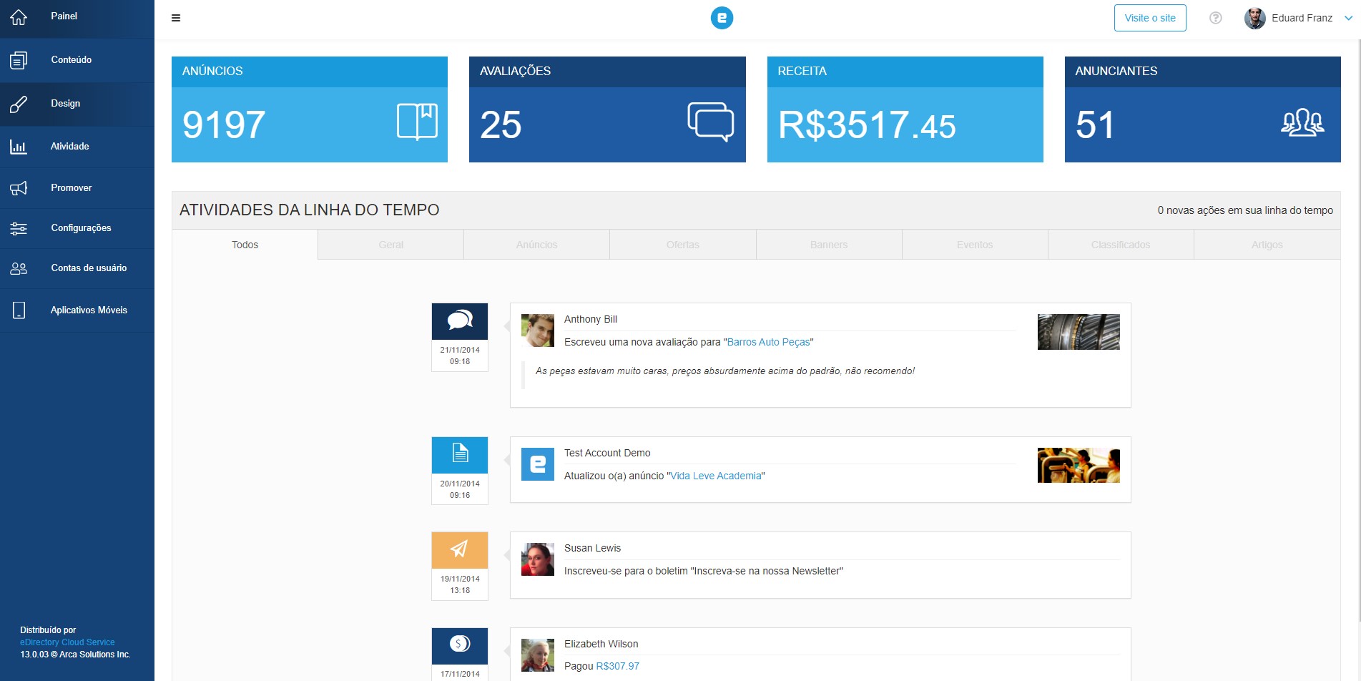Viewport: 1361px width, 681px height.
Task: Click the R$307.97 payment link
Action: [617, 665]
